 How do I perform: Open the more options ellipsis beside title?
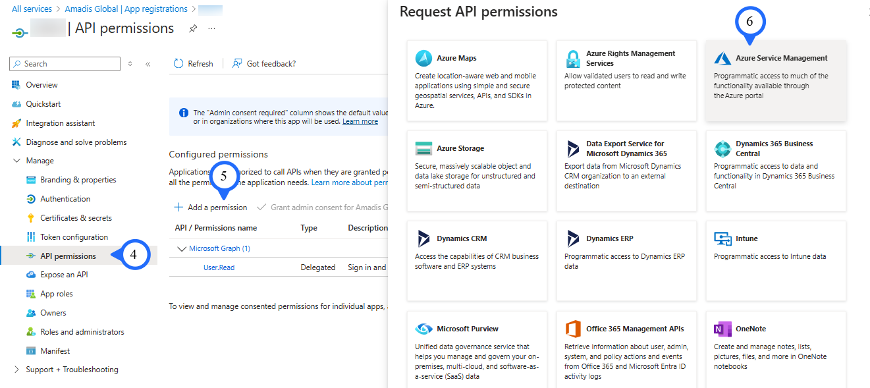pos(211,28)
